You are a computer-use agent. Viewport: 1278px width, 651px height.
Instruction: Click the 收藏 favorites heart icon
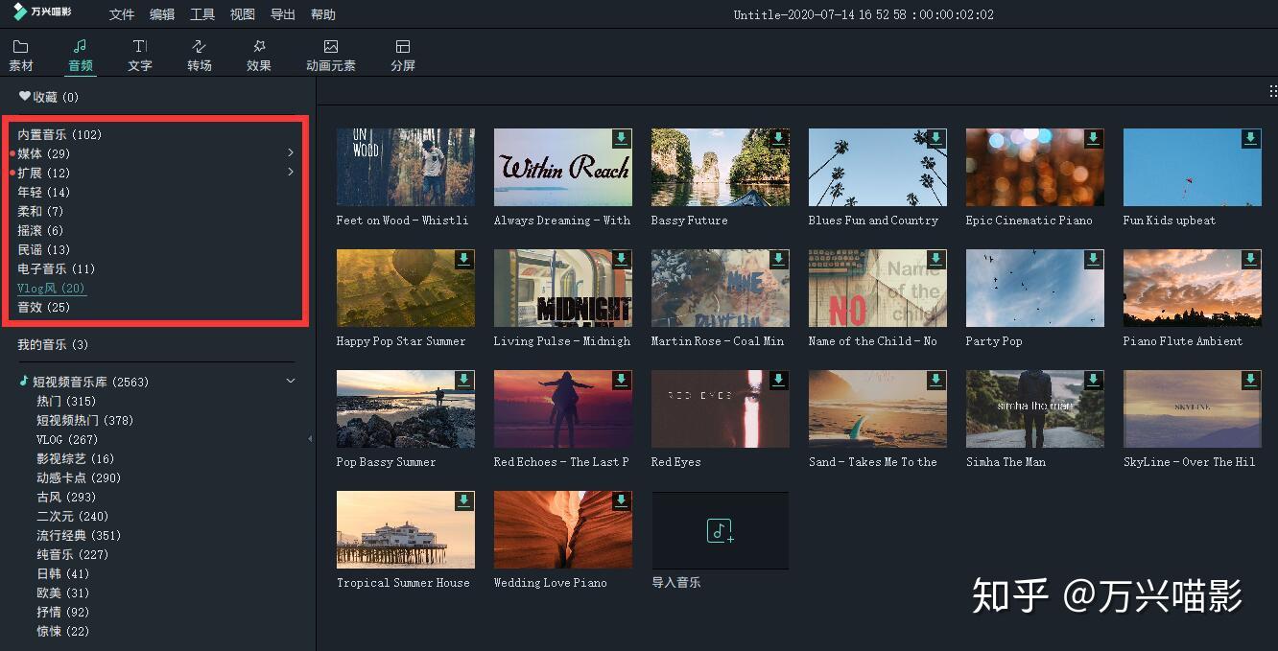coord(23,96)
